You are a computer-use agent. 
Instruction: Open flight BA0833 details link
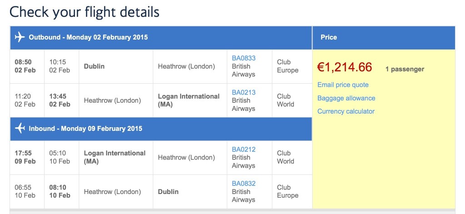click(x=243, y=58)
